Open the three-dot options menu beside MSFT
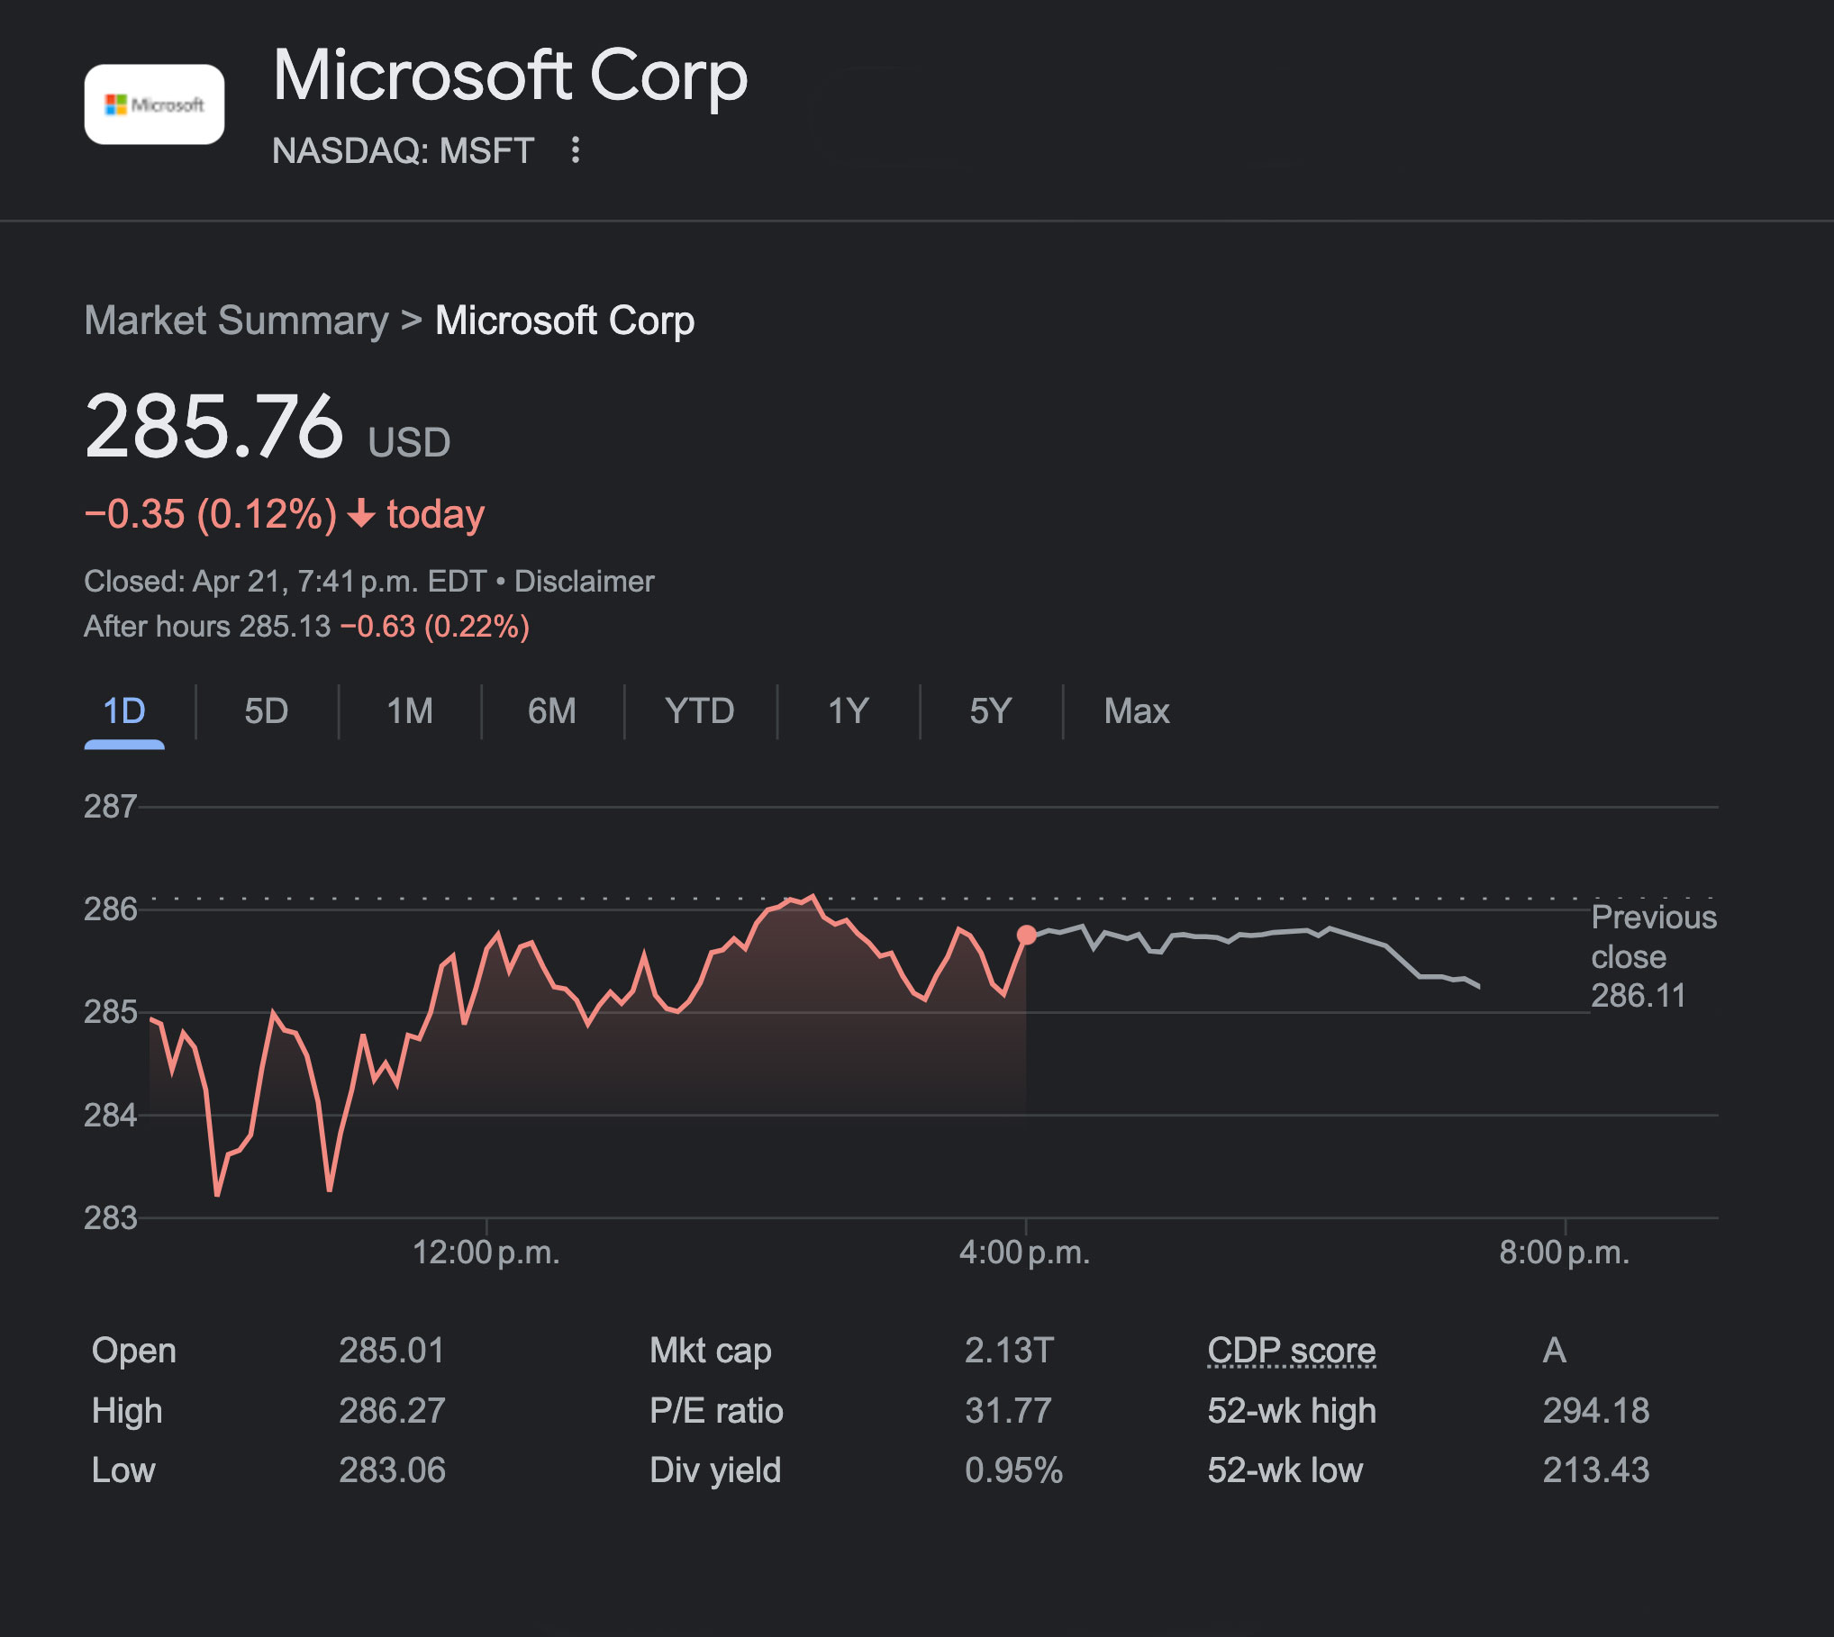The image size is (1834, 1637). [576, 150]
